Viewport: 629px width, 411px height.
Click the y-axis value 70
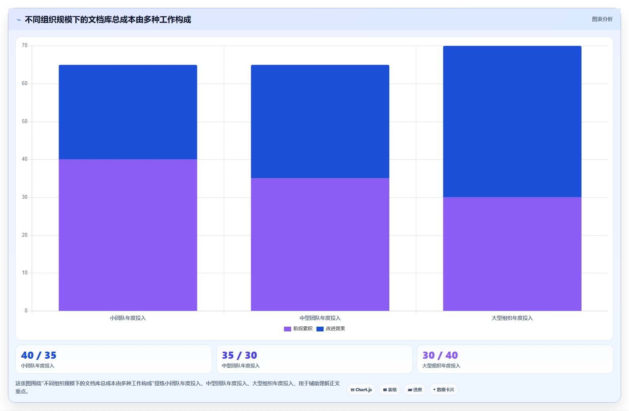[25, 46]
